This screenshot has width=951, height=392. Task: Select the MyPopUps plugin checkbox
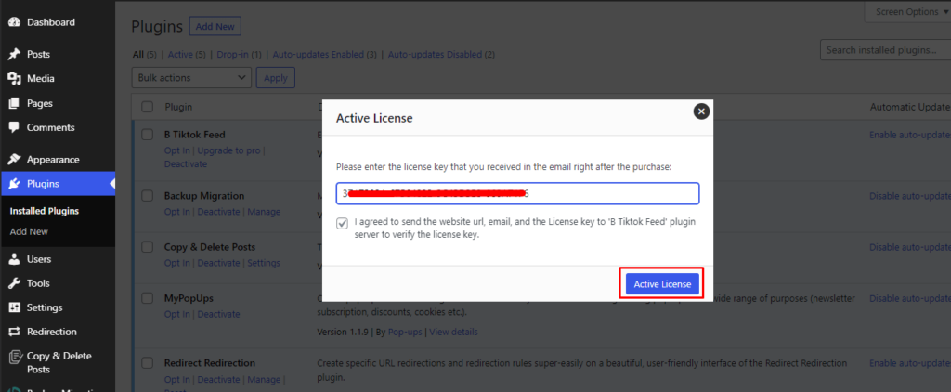(147, 298)
